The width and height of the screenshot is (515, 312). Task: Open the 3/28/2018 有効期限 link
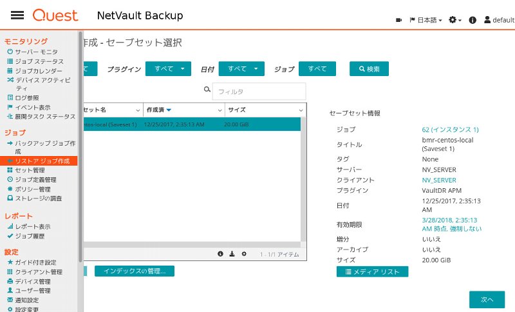(x=452, y=224)
